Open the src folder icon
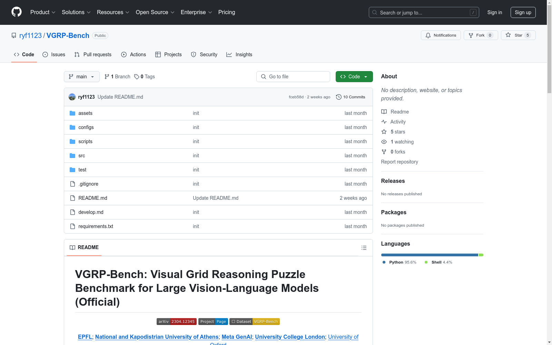The width and height of the screenshot is (552, 345). coord(72,156)
